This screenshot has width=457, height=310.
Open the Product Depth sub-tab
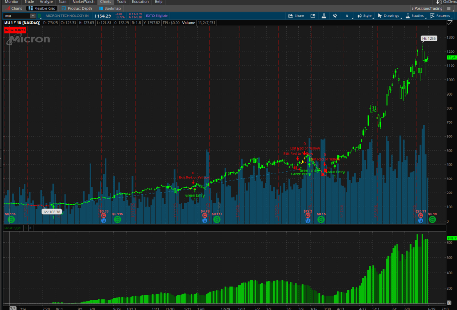77,9
